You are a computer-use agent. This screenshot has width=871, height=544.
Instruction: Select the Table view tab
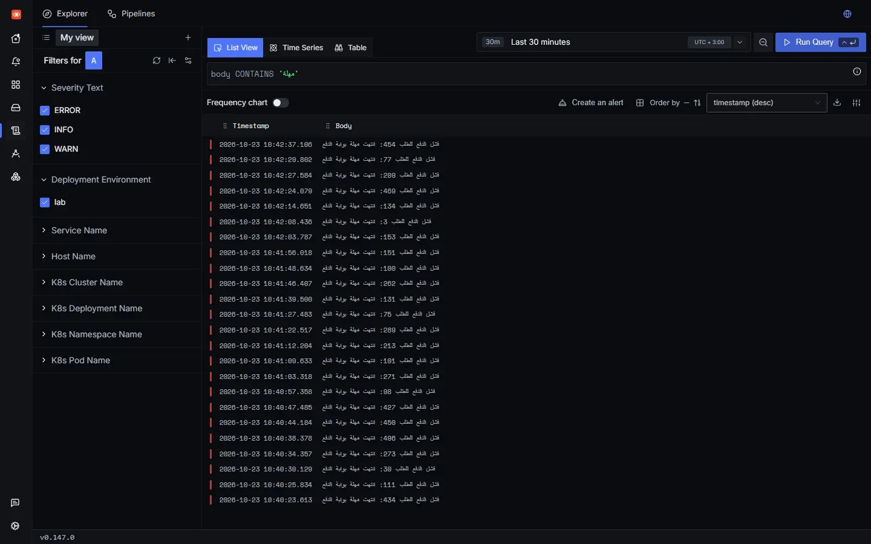[x=351, y=48]
